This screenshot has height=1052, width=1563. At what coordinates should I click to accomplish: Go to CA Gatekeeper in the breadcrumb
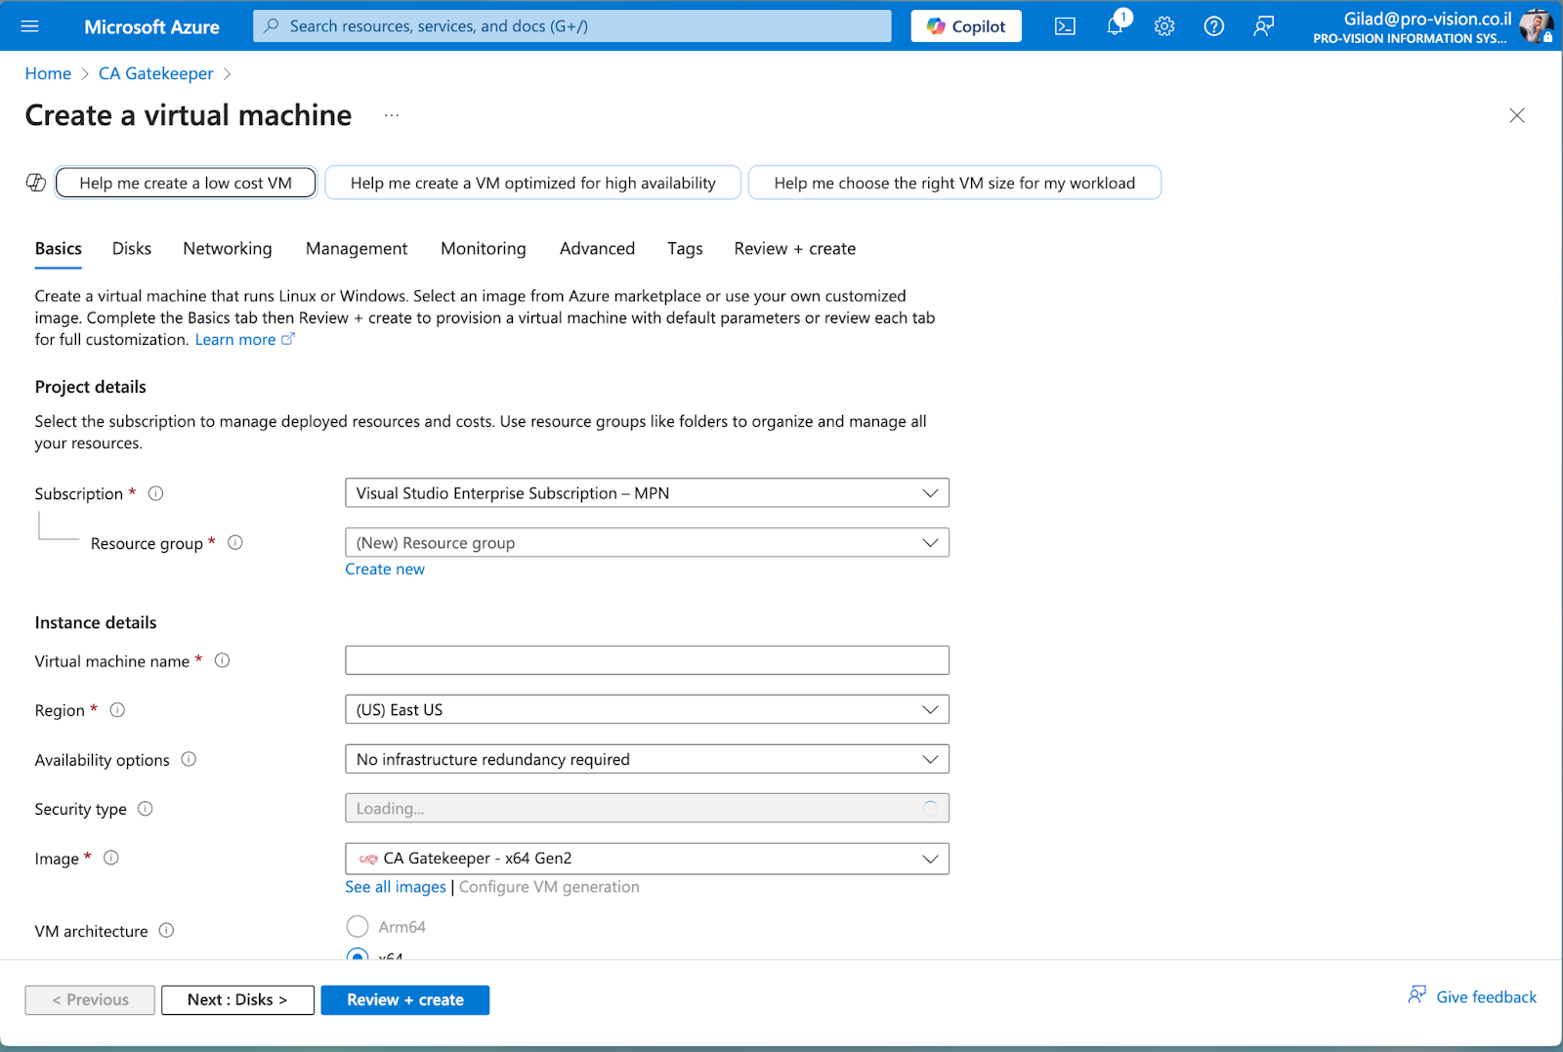(156, 74)
